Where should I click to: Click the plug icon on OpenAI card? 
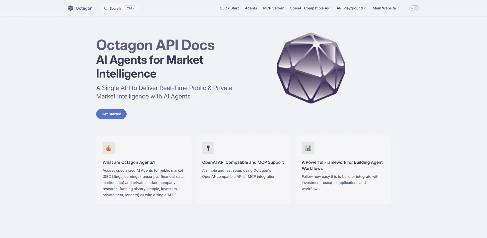tap(208, 148)
